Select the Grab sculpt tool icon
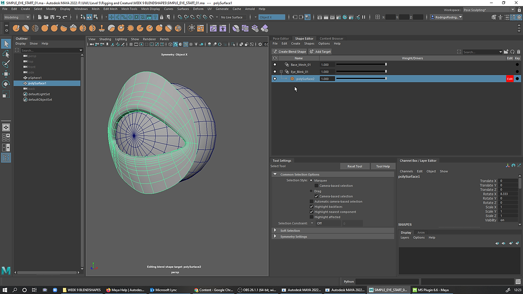Viewport: 523px width, 294px height. pos(45,28)
